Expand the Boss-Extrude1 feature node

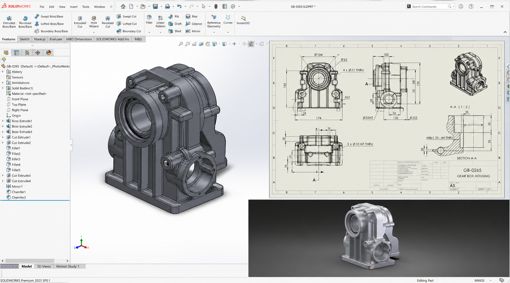(3, 121)
